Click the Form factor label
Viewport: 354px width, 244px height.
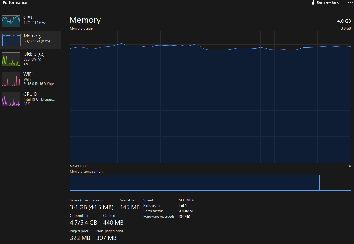[153, 211]
